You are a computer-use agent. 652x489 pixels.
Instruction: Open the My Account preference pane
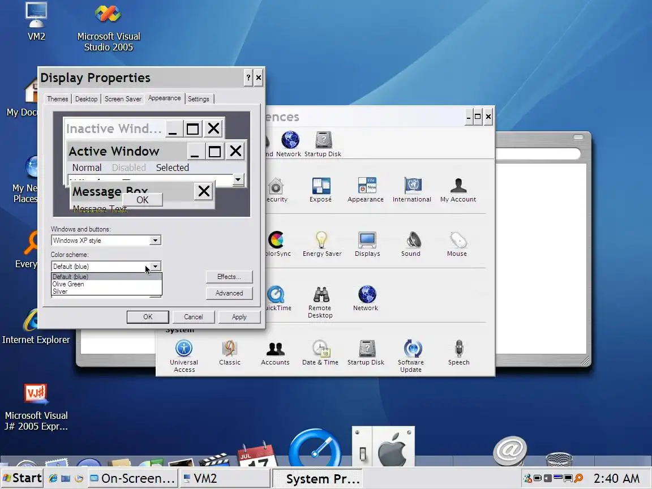point(458,190)
